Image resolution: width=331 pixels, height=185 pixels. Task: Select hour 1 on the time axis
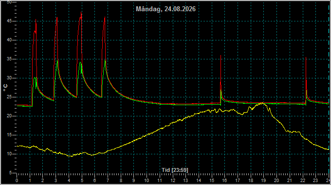click(x=30, y=181)
